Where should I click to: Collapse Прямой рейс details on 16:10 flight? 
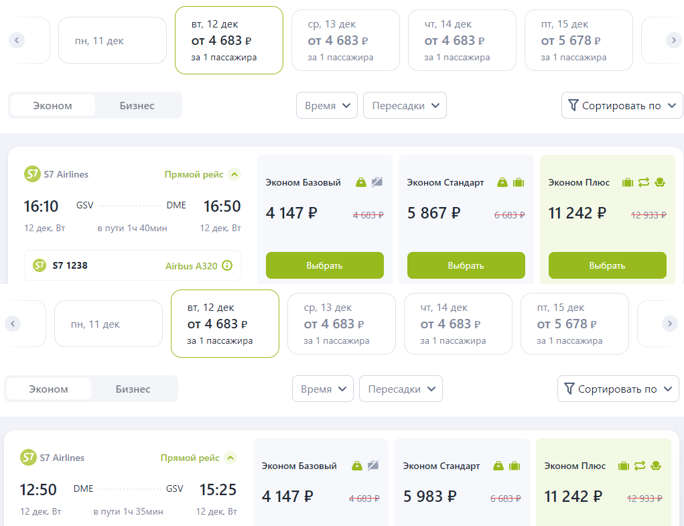point(234,174)
